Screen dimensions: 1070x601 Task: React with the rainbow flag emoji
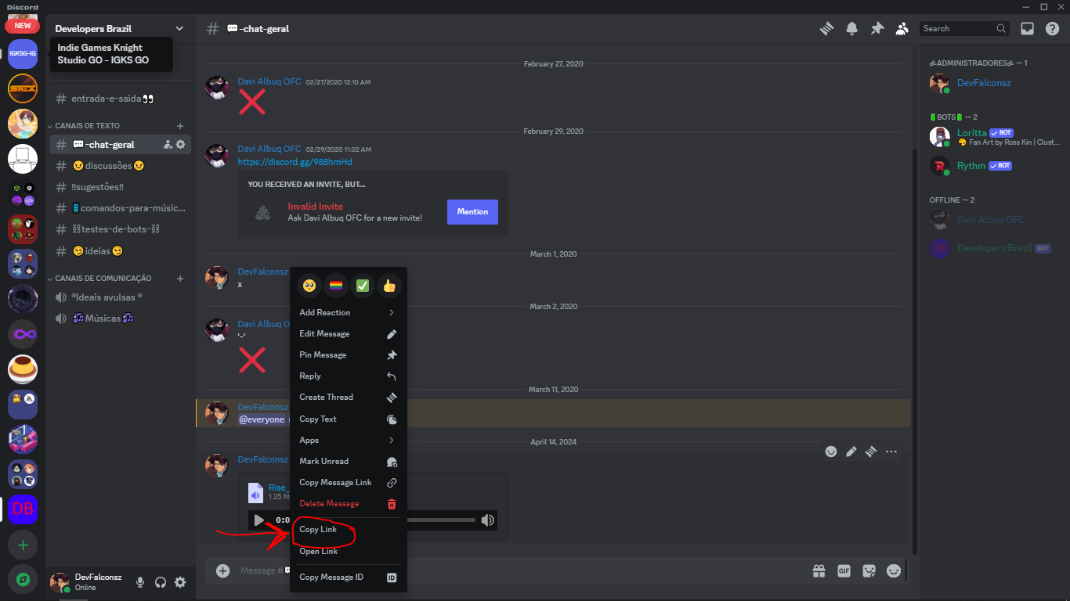pyautogui.click(x=335, y=286)
